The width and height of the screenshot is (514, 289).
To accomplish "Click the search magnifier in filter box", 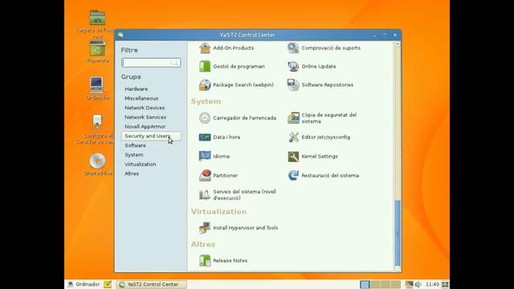I will point(174,63).
